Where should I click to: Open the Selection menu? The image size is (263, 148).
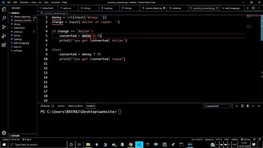24,2
